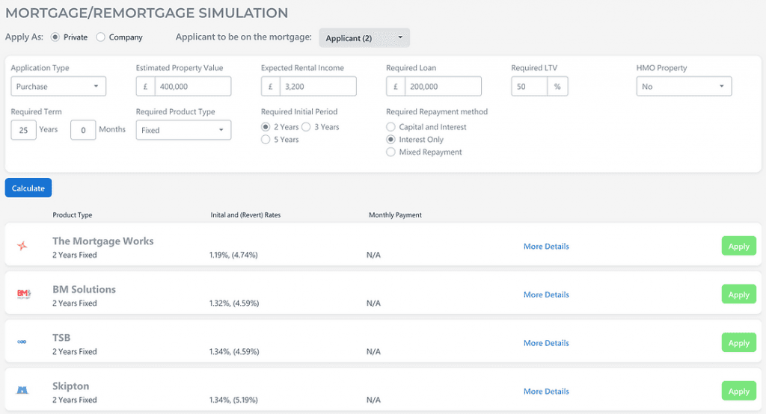Click Inital and (Revert) Rates header
This screenshot has height=414, width=766.
[245, 214]
